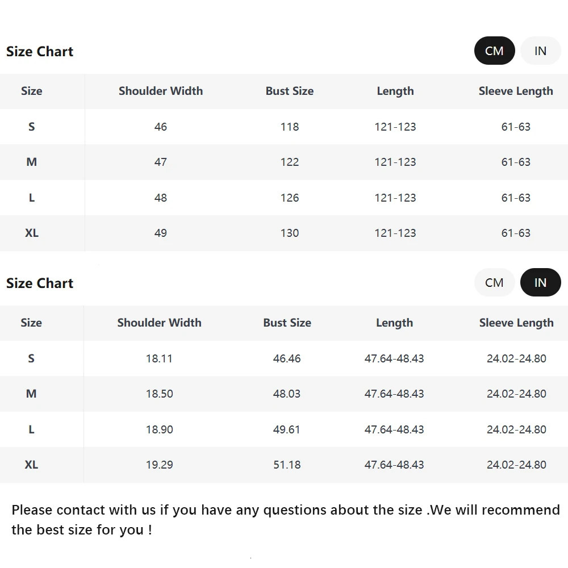Click the 49.61 bust size cell
Viewport: 568px width, 568px height.
tap(287, 429)
